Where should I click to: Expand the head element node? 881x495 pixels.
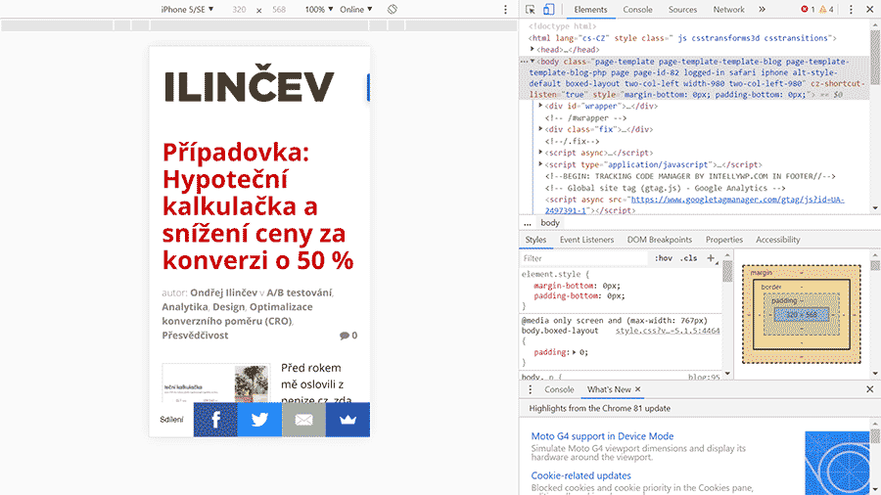[x=533, y=49]
